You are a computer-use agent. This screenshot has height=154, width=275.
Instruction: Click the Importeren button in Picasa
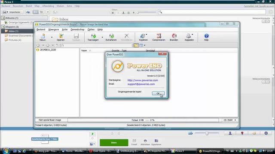click(x=13, y=12)
